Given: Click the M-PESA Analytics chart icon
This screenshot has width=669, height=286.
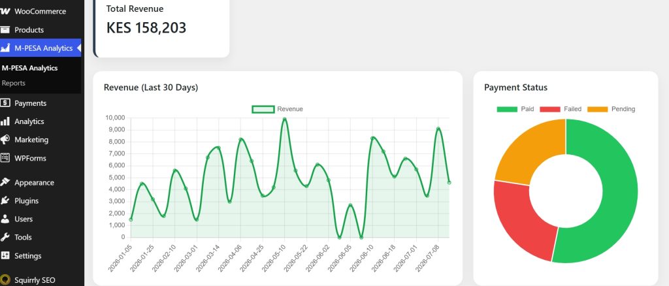Looking at the screenshot, I should (5, 48).
